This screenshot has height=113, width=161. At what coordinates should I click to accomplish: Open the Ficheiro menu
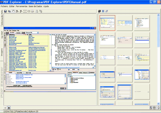pyautogui.click(x=4, y=6)
